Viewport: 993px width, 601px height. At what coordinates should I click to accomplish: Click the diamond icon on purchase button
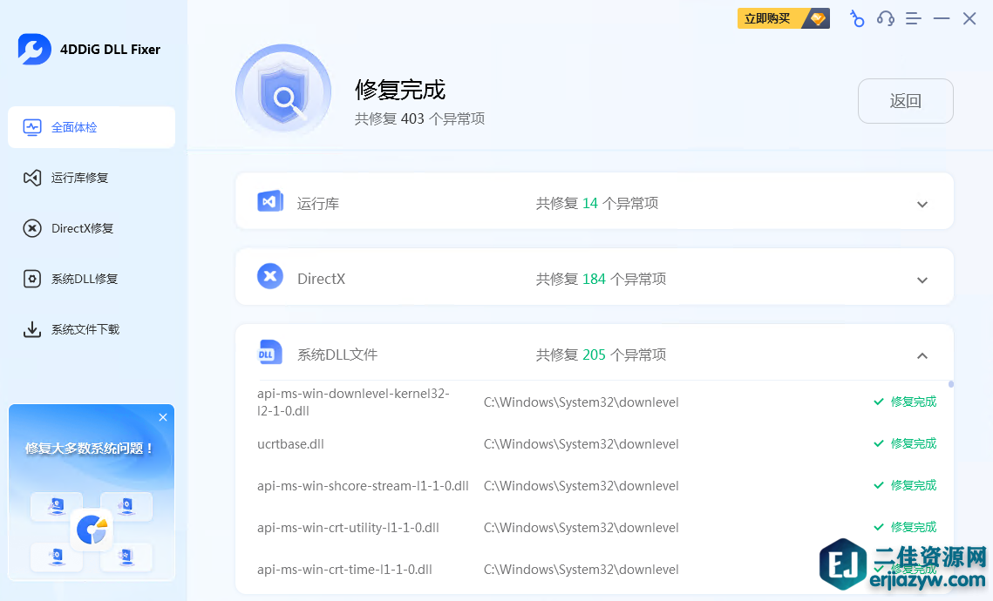pos(818,18)
